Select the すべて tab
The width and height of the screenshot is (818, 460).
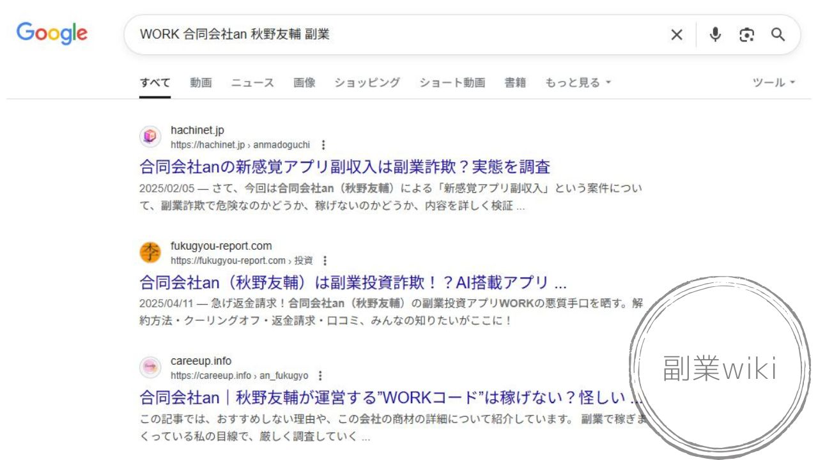[155, 82]
